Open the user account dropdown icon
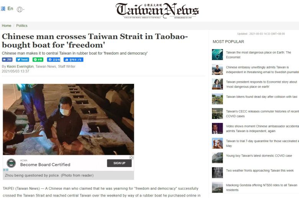Image resolution: width=299 pixels, height=198 pixels. click(20, 9)
